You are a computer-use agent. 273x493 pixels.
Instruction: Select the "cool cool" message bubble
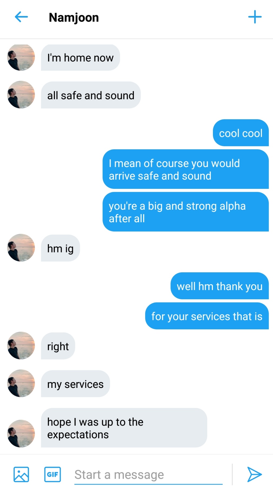tap(241, 133)
